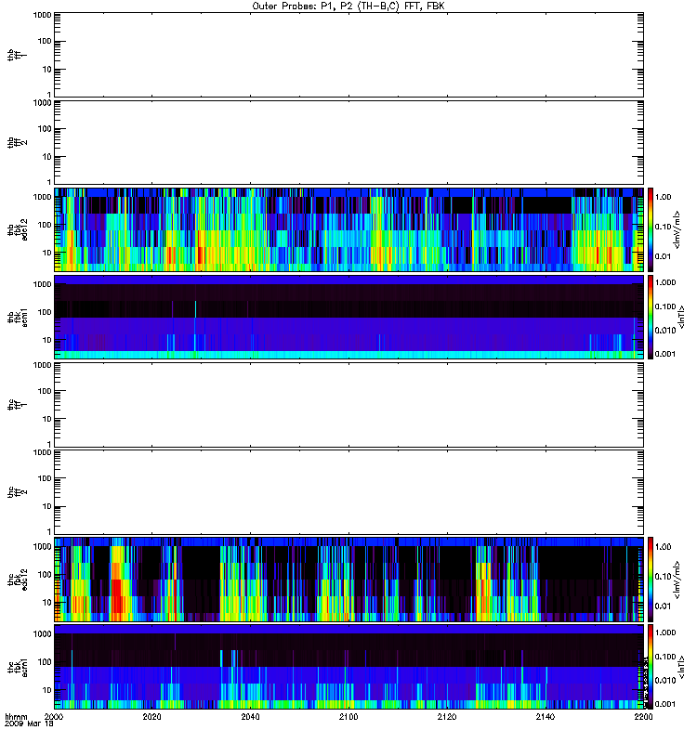Viewport: 697px width, 743px height.
Task: Click the thc scm1 nT color bar
Action: tap(651, 667)
